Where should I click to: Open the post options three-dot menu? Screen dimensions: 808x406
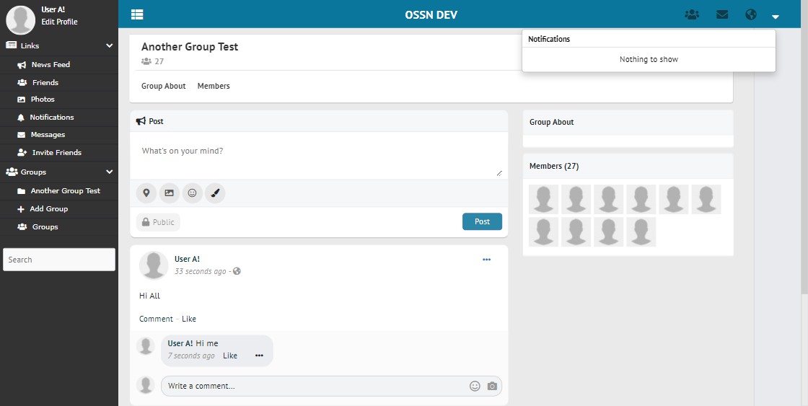click(487, 260)
